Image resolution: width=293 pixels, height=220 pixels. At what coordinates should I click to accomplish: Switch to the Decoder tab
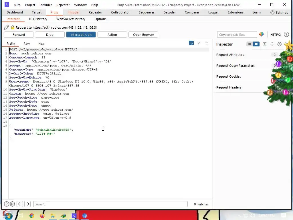click(x=169, y=12)
